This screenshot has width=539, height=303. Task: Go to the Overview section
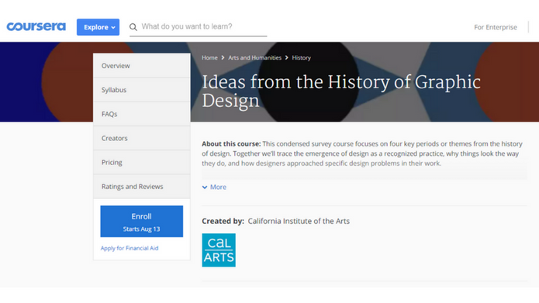(x=142, y=66)
